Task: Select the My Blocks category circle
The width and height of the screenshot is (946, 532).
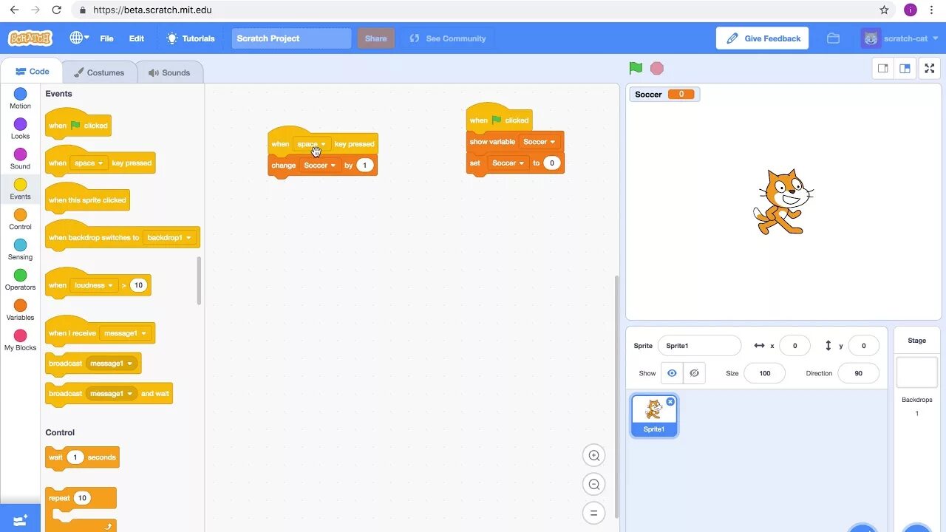Action: (20, 336)
